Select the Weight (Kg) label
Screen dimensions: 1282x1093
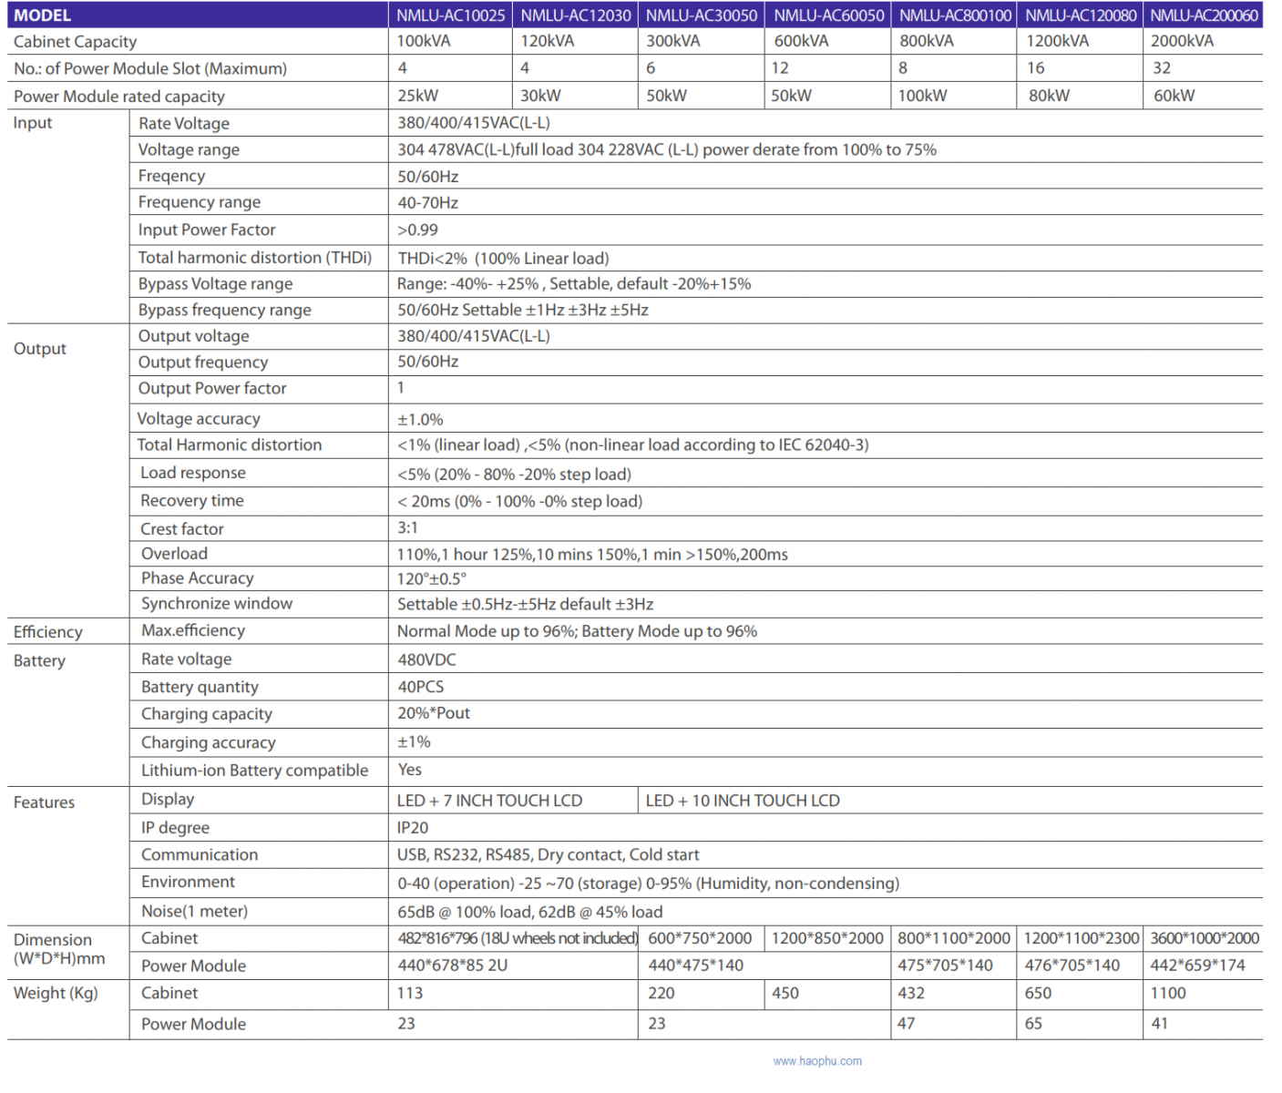pyautogui.click(x=56, y=994)
